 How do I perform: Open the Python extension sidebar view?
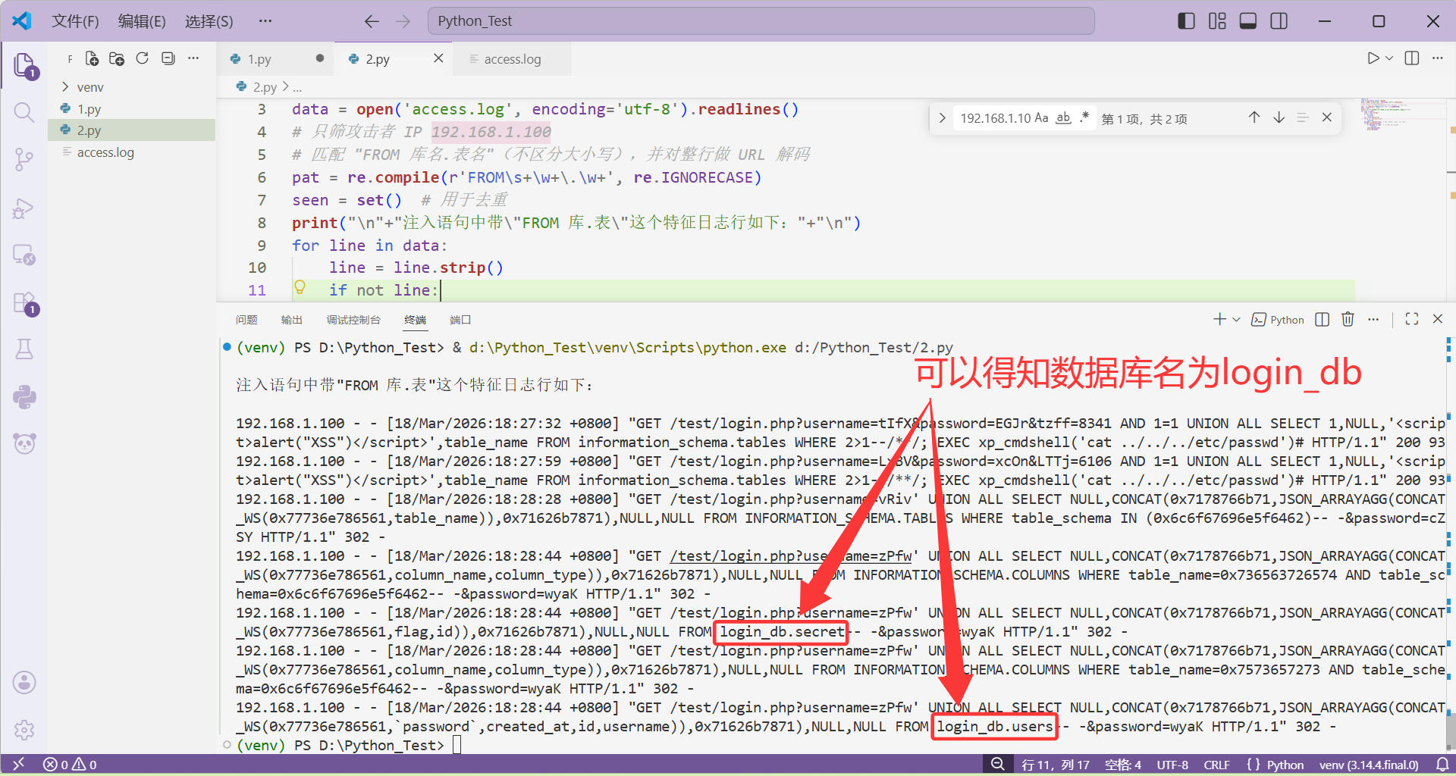coord(24,396)
